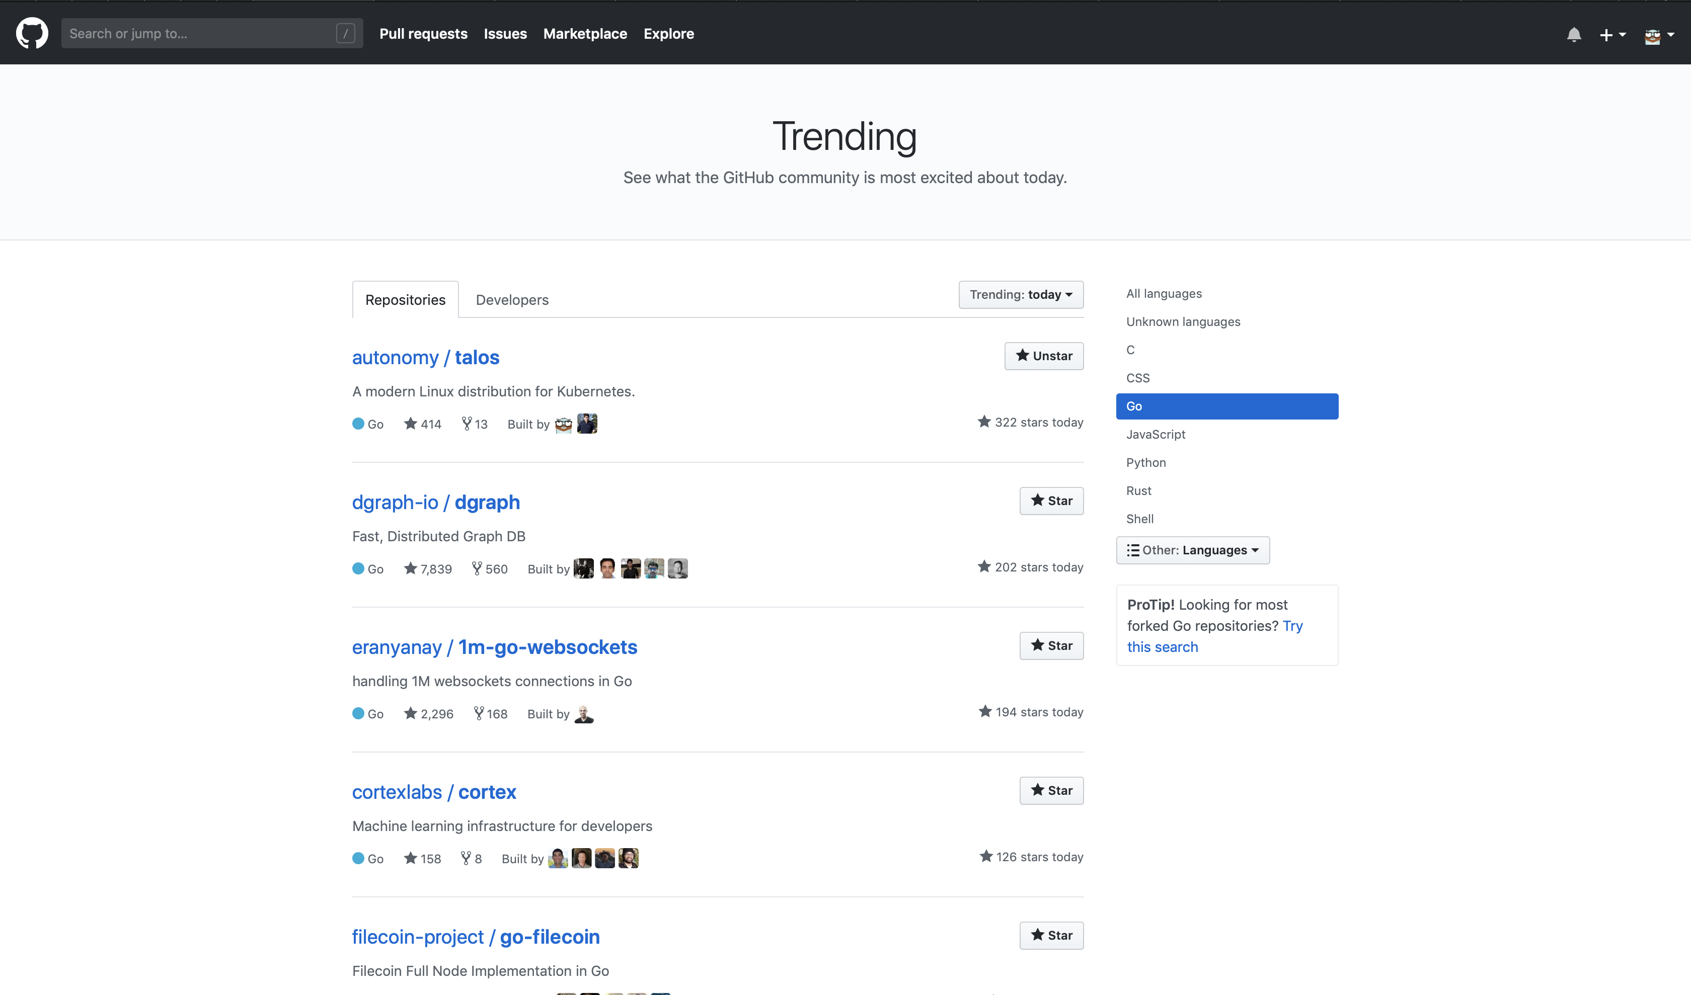View forks count 168 for 1m-go-websockets
This screenshot has height=995, width=1691.
coord(491,713)
